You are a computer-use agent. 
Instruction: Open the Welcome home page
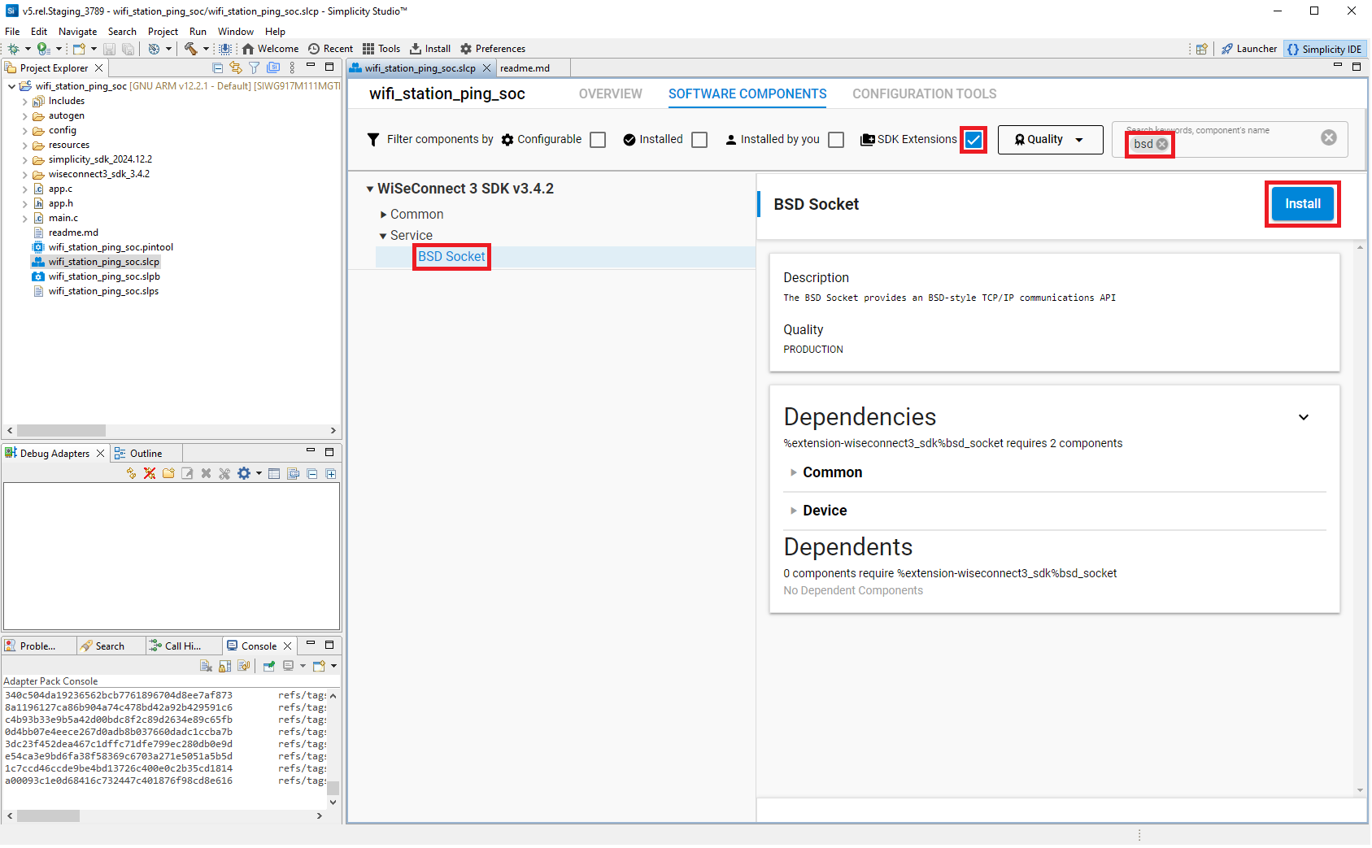[x=270, y=49]
